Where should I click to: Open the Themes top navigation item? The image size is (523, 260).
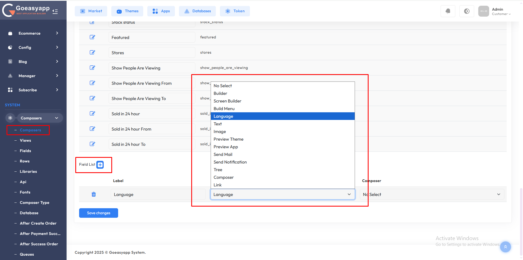click(x=127, y=11)
